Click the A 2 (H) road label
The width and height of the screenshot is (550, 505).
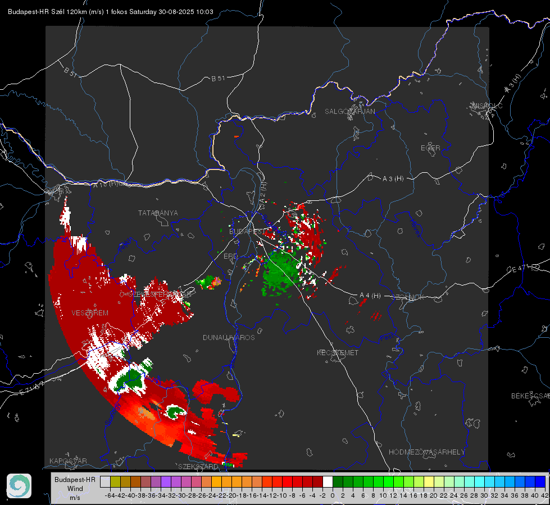263,192
